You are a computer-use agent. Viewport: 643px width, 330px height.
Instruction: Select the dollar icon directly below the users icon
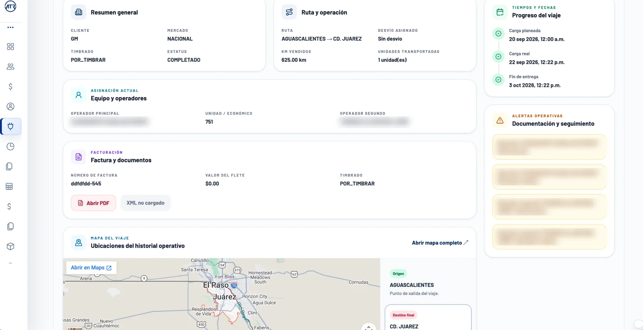pyautogui.click(x=10, y=86)
